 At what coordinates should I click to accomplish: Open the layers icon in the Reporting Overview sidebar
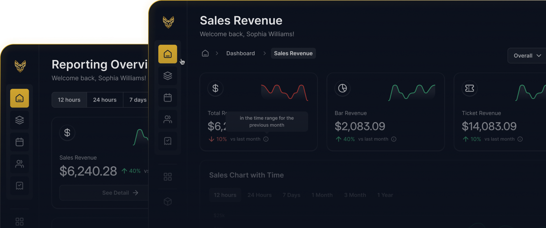(19, 120)
